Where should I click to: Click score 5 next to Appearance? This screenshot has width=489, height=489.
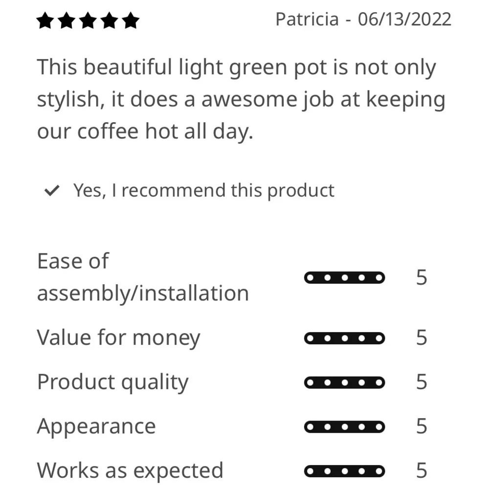click(x=422, y=427)
